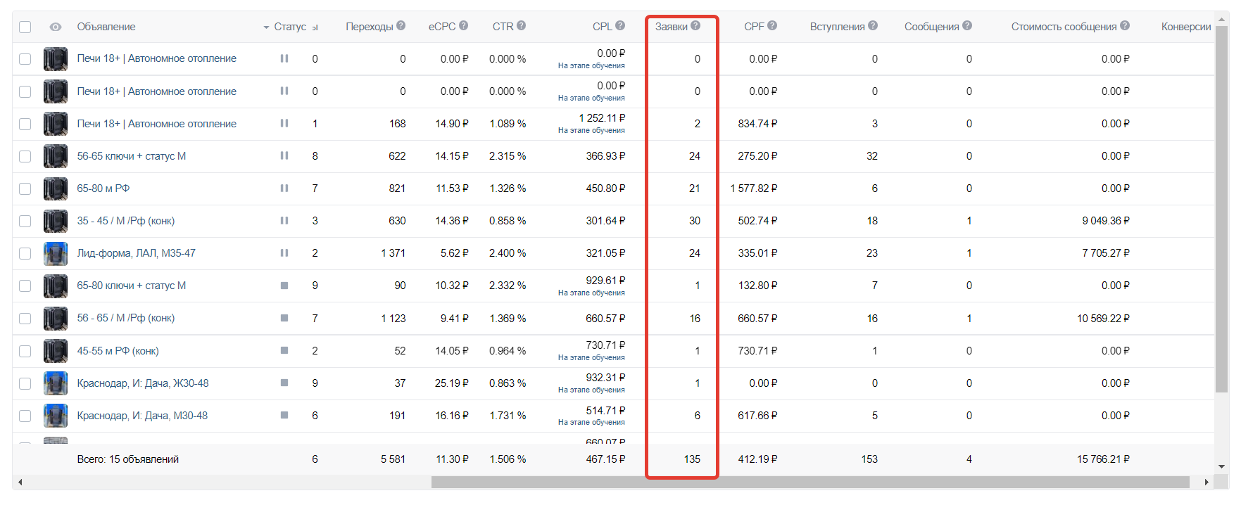
Task: Check the box for 56-65 ключи + статус М
Action: (25, 156)
